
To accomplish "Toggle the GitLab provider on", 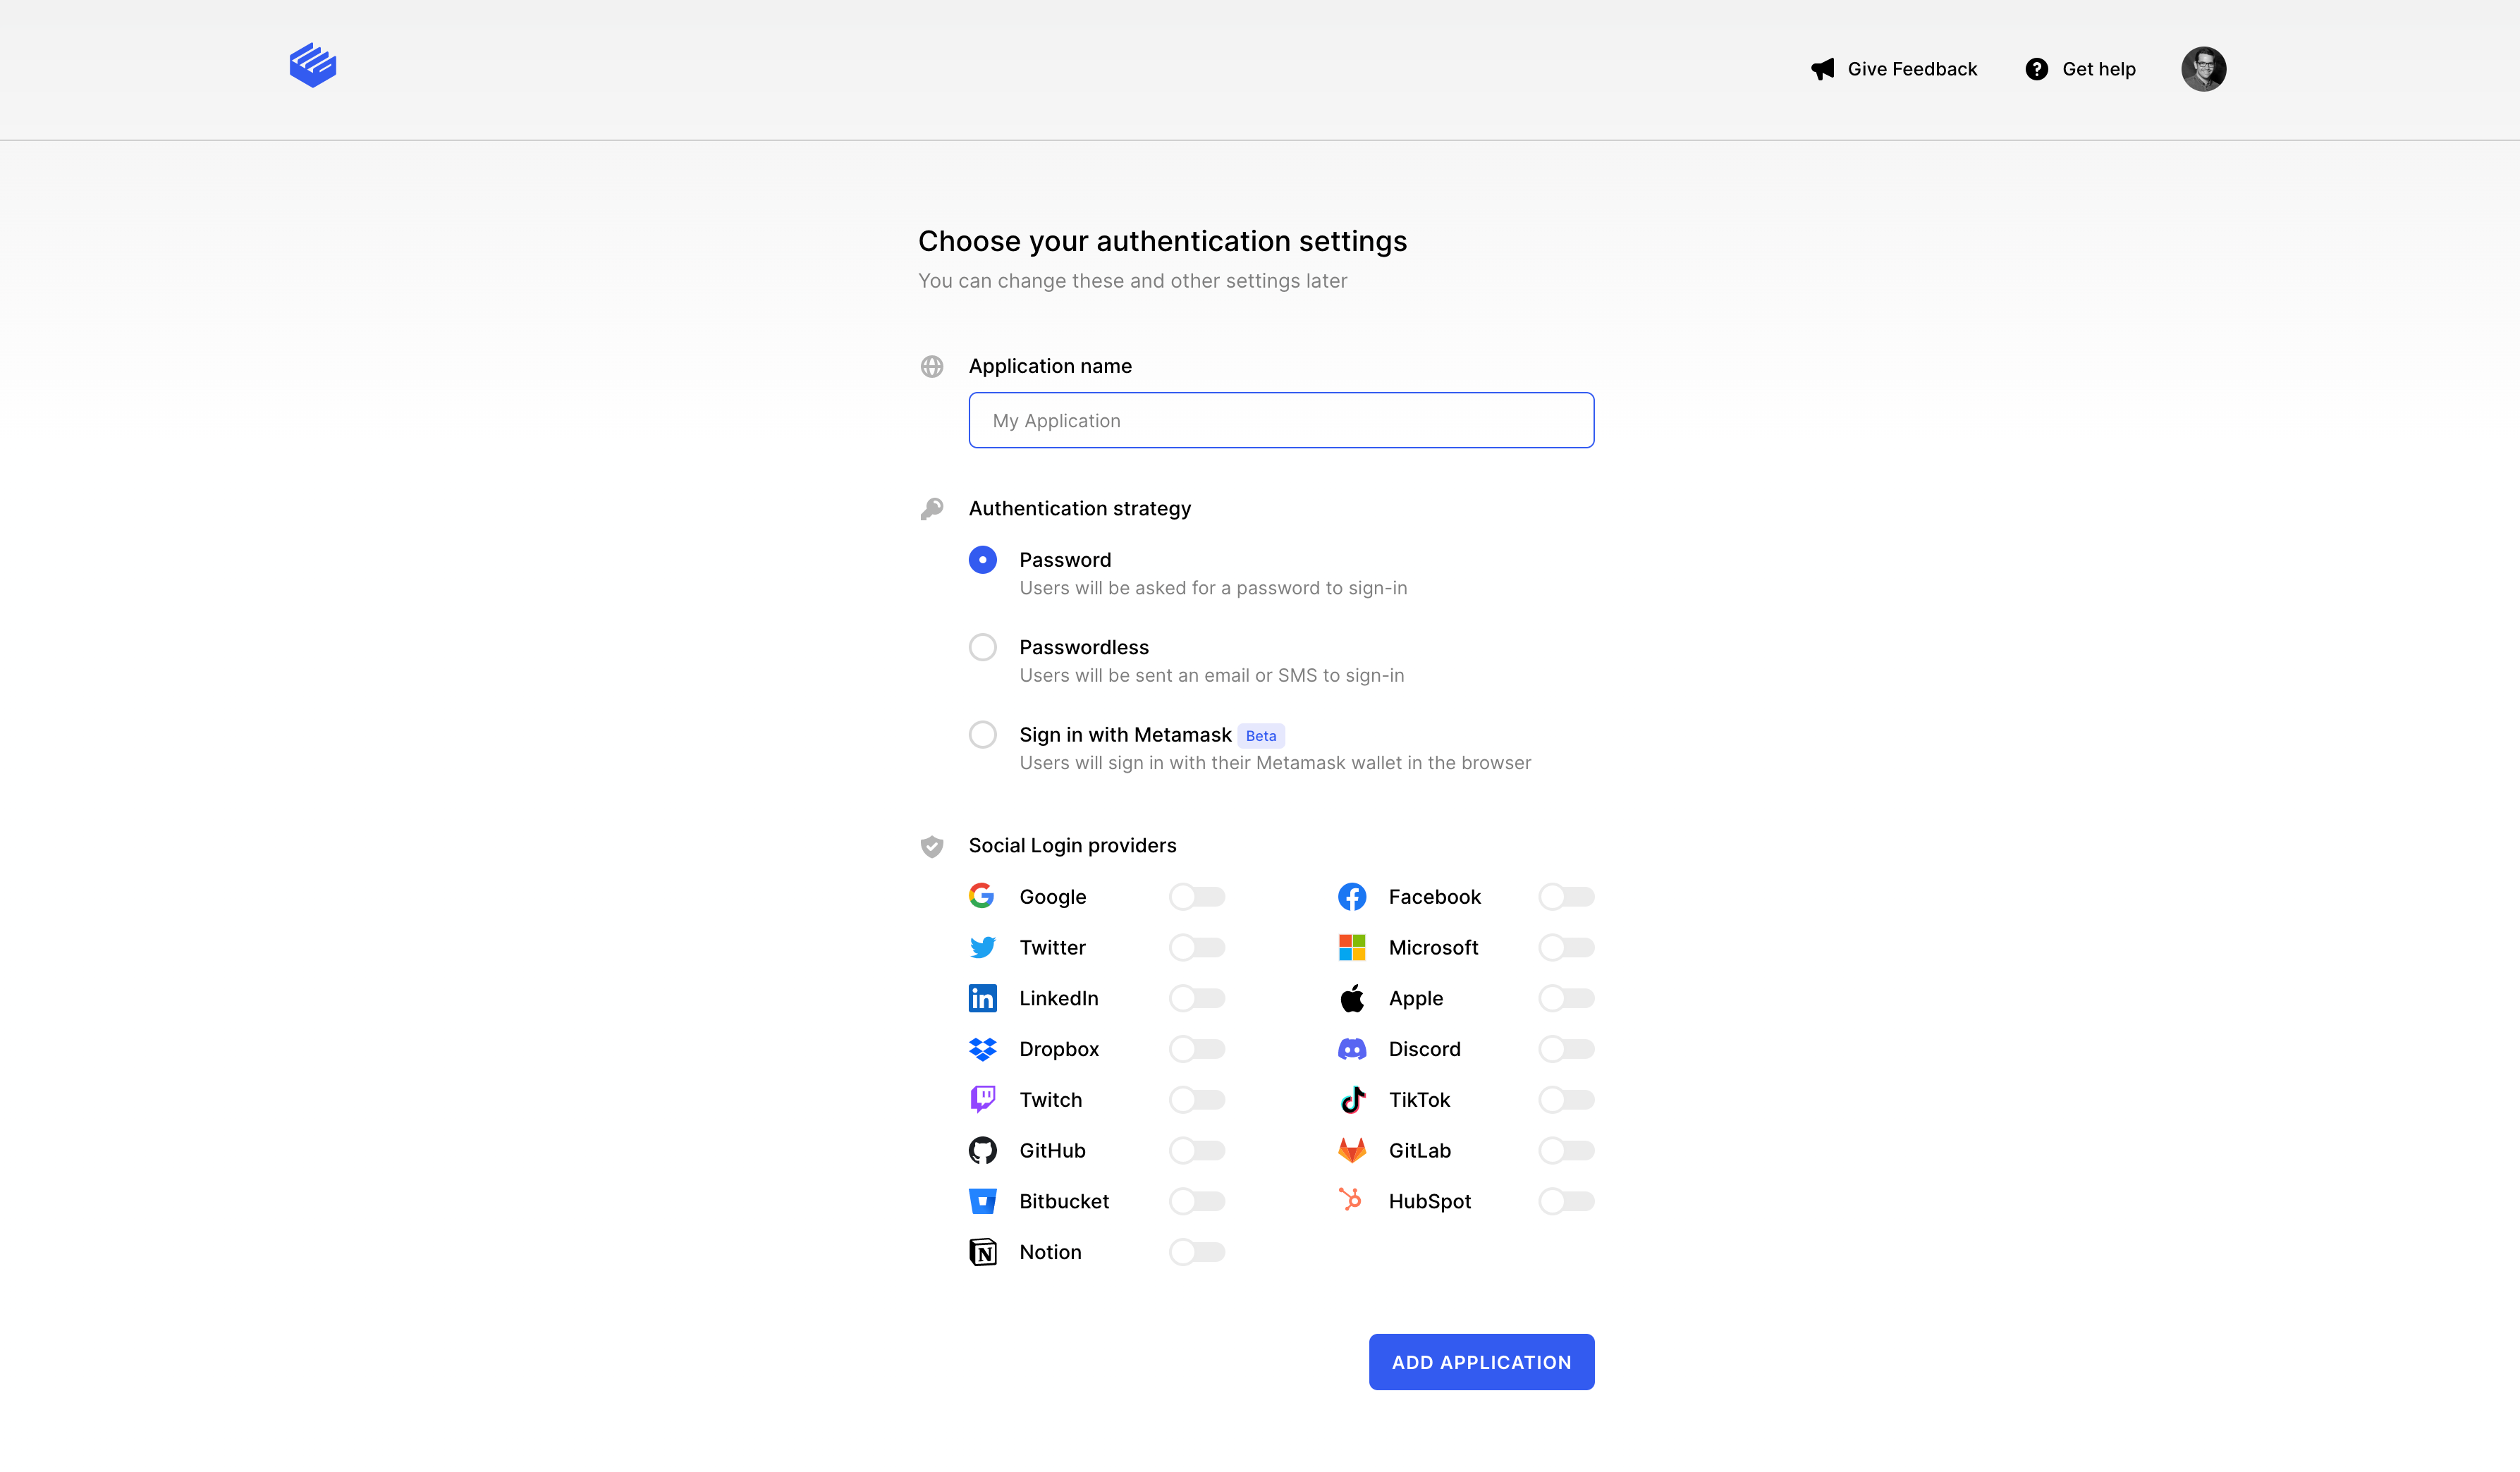I will 1565,1150.
